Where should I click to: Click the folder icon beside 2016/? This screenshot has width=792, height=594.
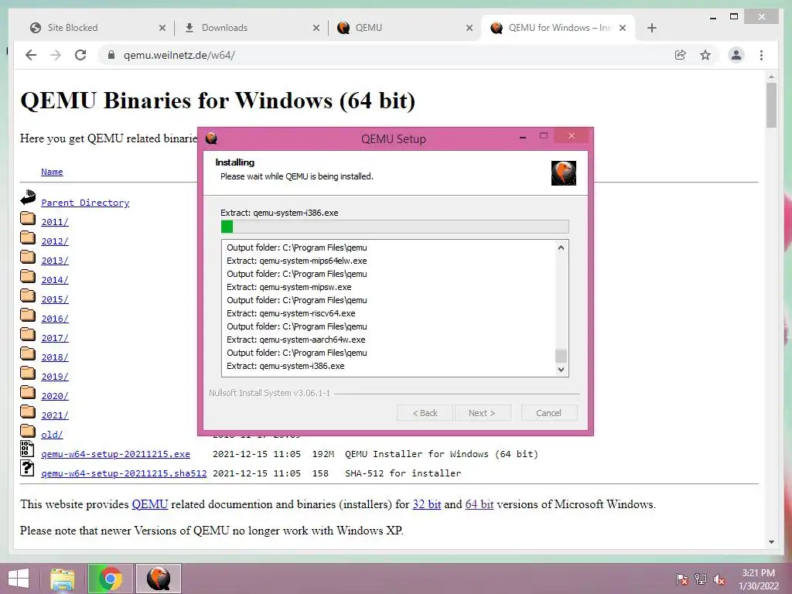[28, 316]
